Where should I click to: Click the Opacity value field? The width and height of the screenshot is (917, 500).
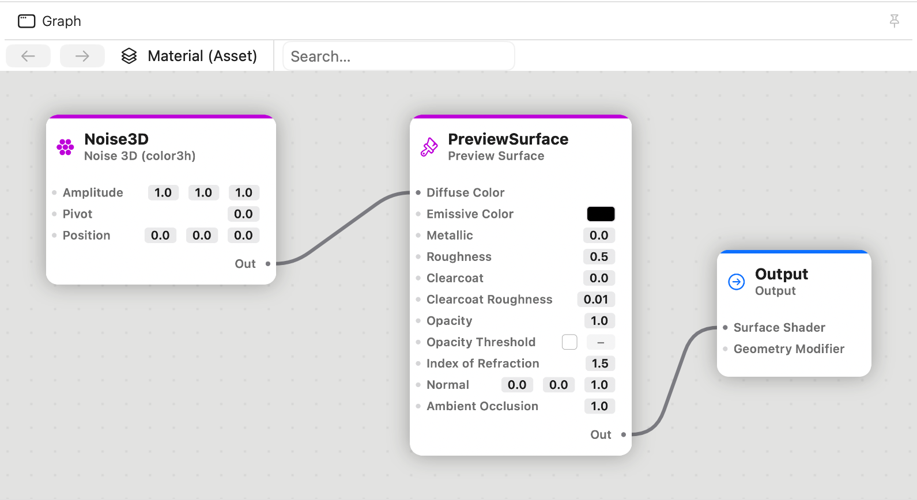coord(599,320)
